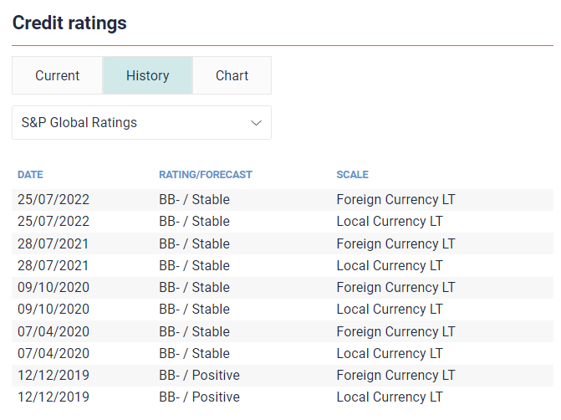Viewport: 561px width, 420px height.
Task: Select the 28/07/2021 Foreign Currency LT scale cell
Action: click(x=395, y=243)
